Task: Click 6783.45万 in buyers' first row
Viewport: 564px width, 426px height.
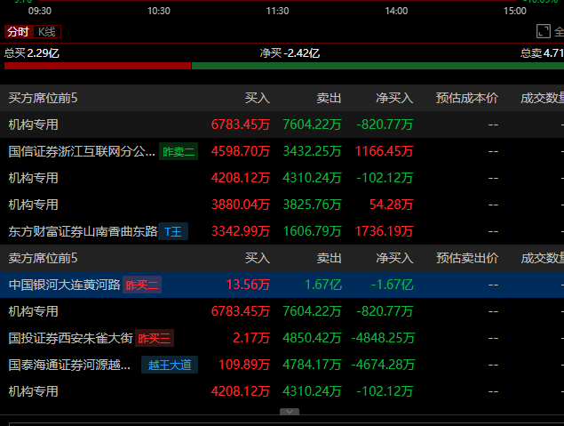Action: click(241, 125)
